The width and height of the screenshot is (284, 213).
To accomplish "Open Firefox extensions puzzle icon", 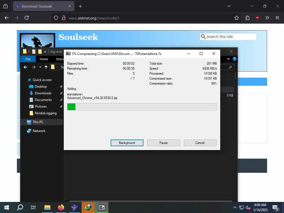I will [x=247, y=18].
